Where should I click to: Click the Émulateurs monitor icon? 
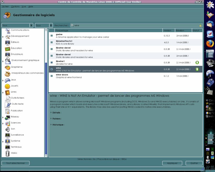[8, 55]
